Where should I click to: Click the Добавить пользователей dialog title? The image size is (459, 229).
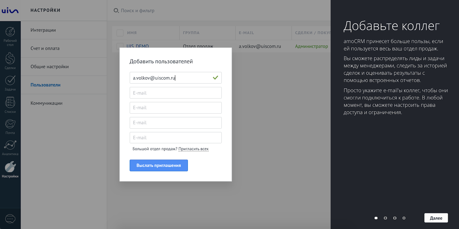coord(161,61)
